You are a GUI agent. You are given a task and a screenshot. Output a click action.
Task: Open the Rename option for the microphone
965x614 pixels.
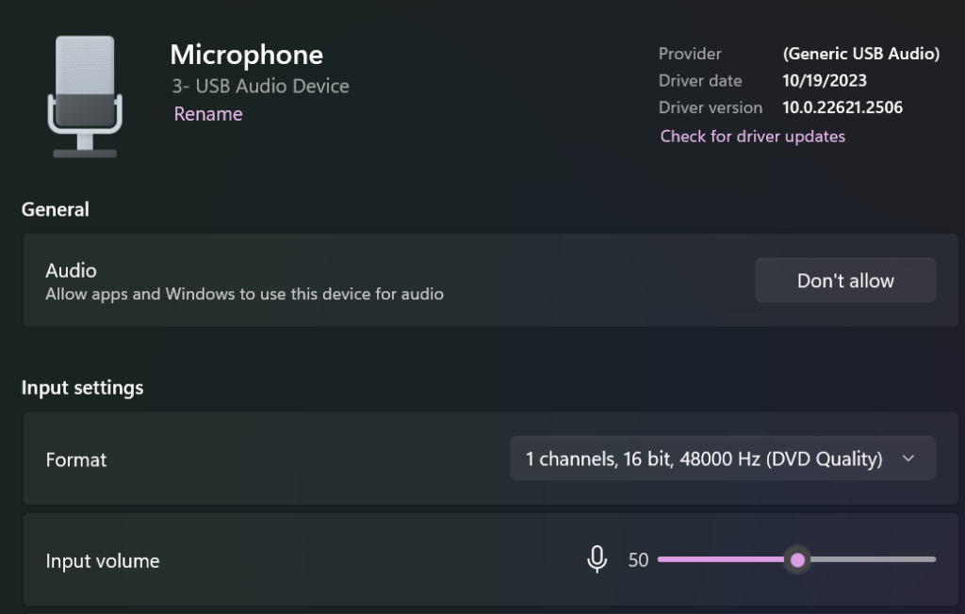[207, 114]
